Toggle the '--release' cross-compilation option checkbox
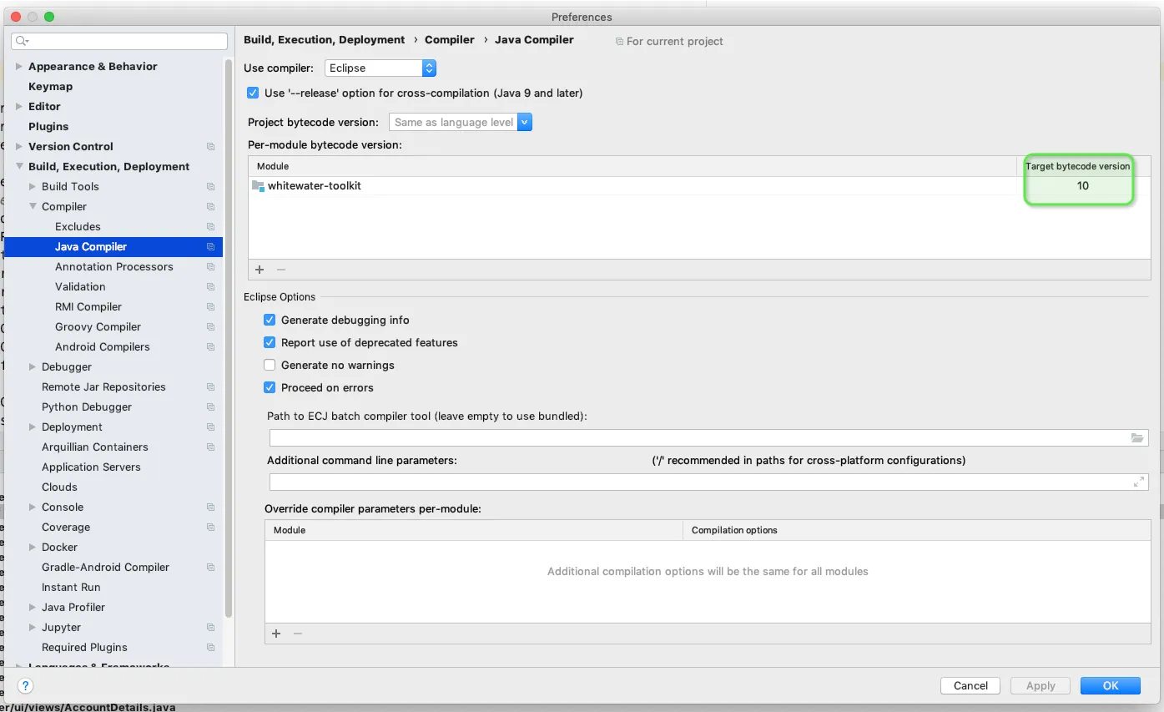The image size is (1164, 712). [x=254, y=93]
